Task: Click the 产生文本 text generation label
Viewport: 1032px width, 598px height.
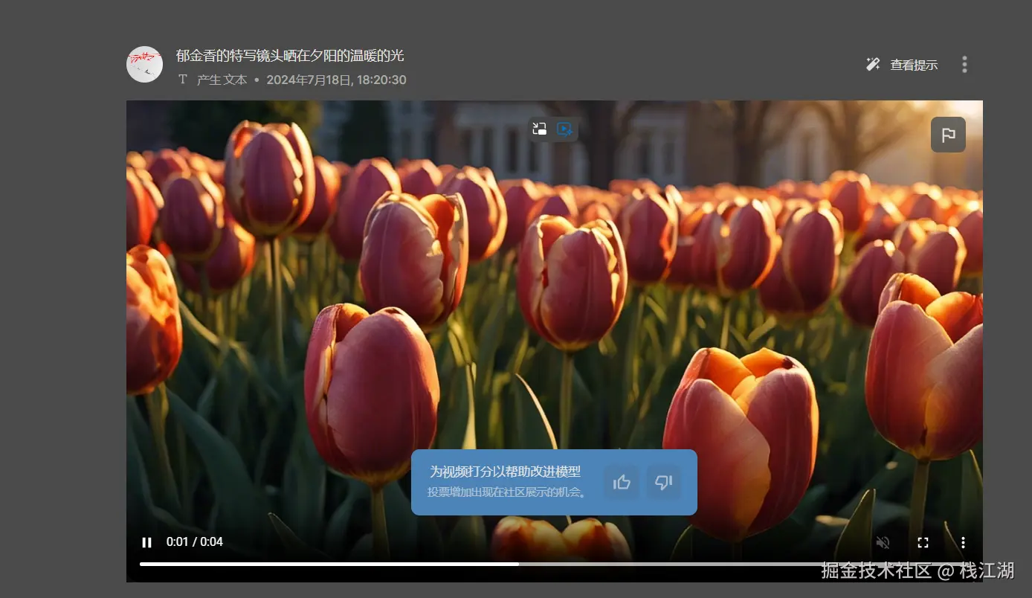Action: tap(222, 80)
